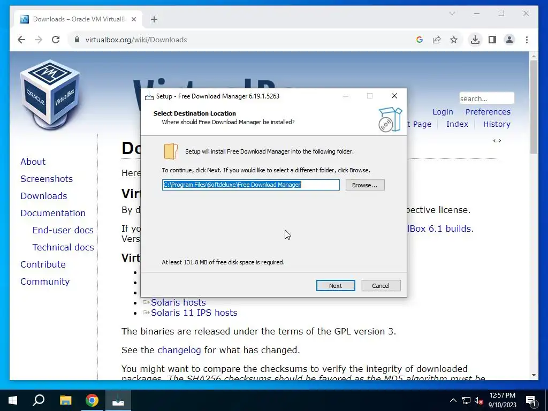Click the scrollbar down arrow

(x=534, y=375)
